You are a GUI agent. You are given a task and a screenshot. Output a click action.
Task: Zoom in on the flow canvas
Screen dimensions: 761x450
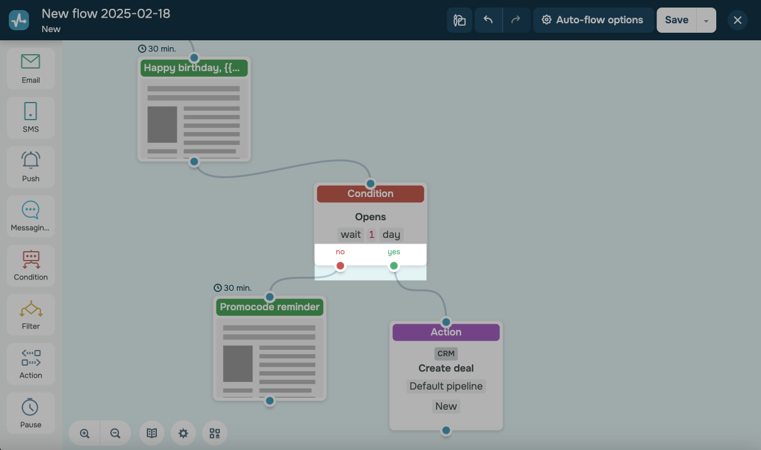coord(85,433)
